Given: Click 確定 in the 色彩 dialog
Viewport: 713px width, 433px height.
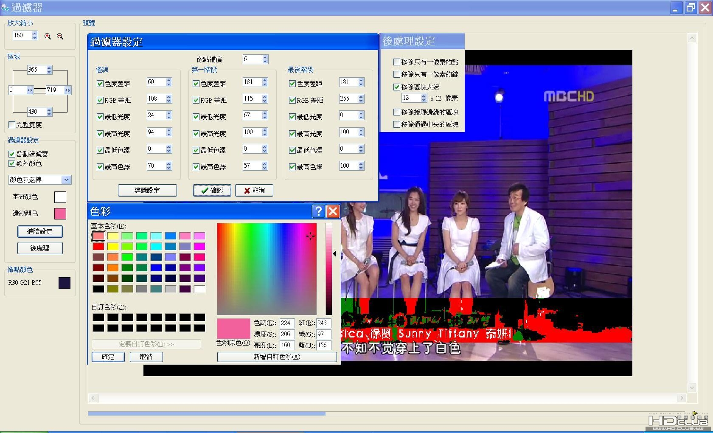Looking at the screenshot, I should click(x=108, y=357).
